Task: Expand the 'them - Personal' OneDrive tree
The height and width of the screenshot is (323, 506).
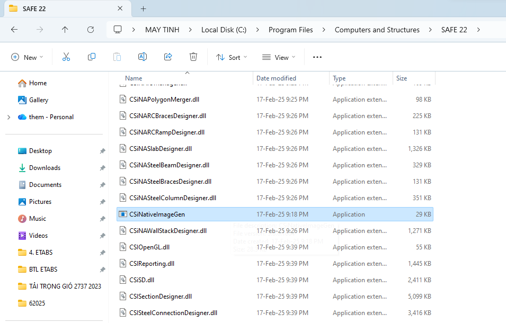Action: [x=8, y=117]
